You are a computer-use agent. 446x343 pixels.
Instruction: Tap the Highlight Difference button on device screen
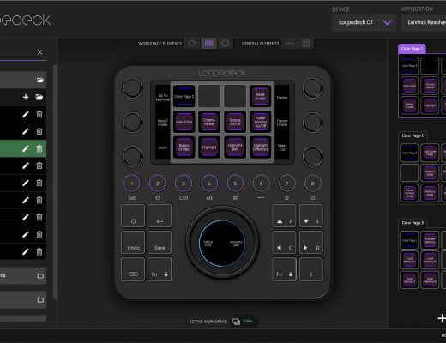click(x=260, y=147)
